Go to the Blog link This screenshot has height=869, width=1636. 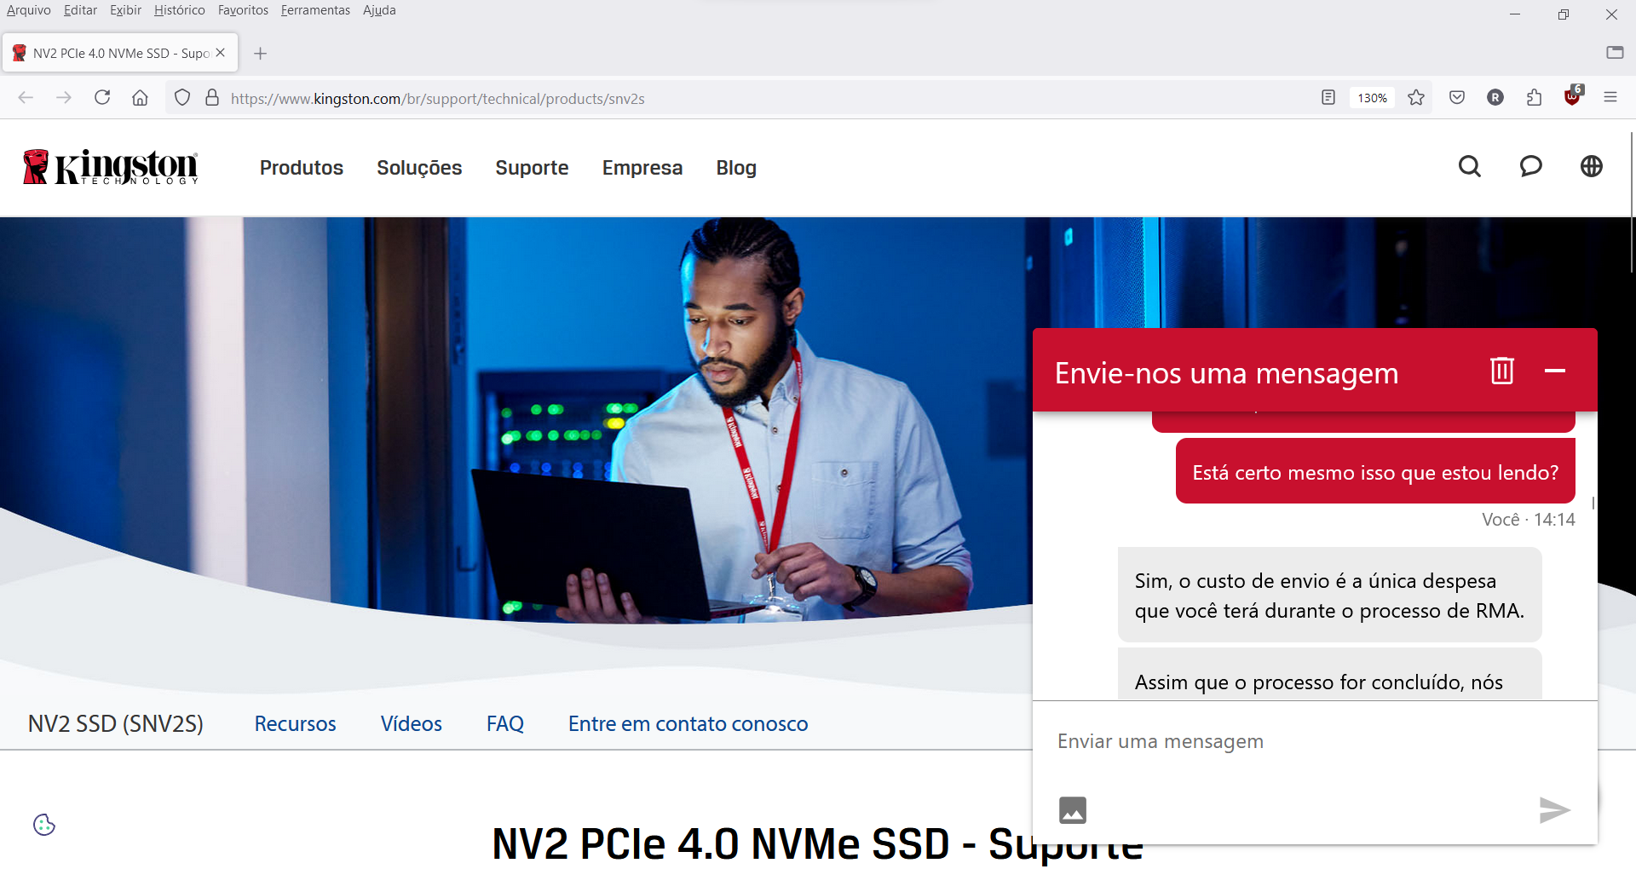point(736,168)
